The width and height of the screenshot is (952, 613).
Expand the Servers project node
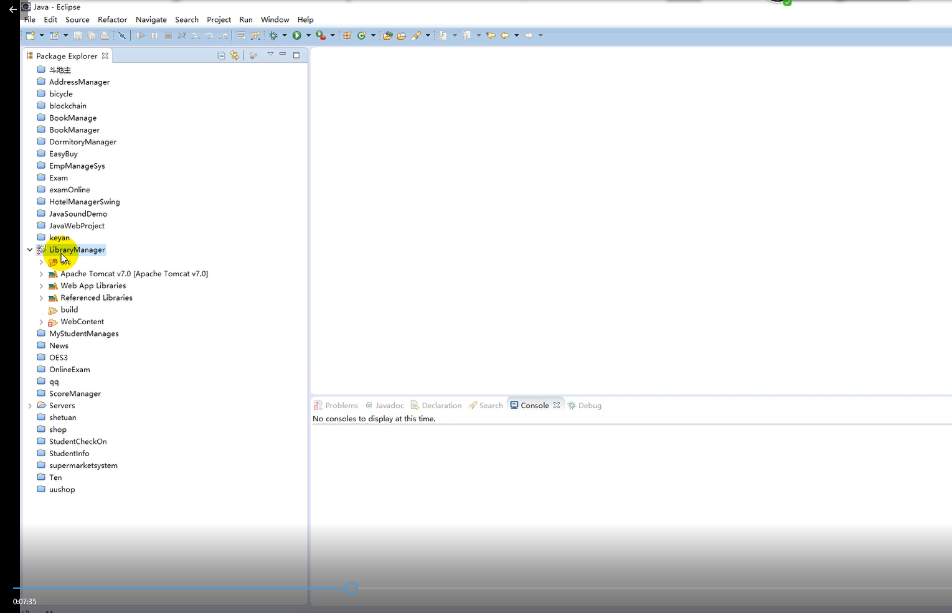(x=30, y=406)
